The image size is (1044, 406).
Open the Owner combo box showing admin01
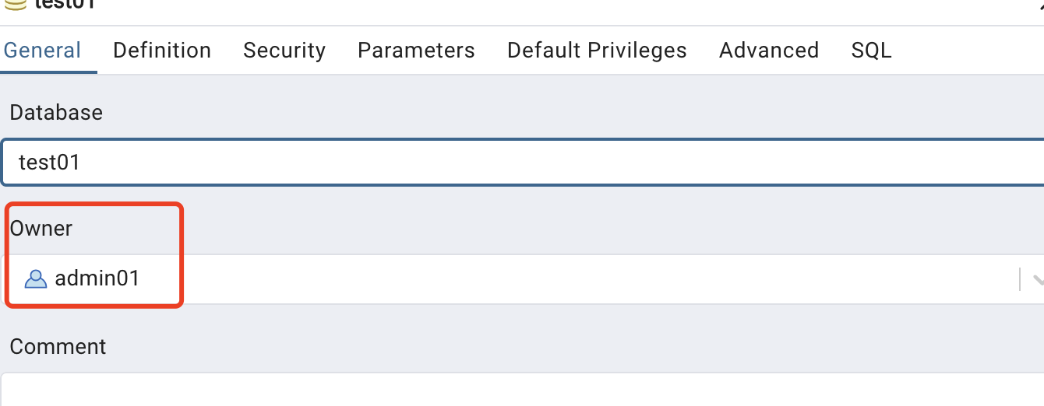[522, 279]
